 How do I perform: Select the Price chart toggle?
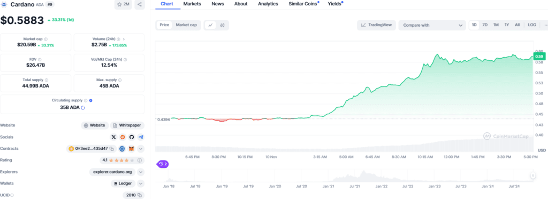164,25
